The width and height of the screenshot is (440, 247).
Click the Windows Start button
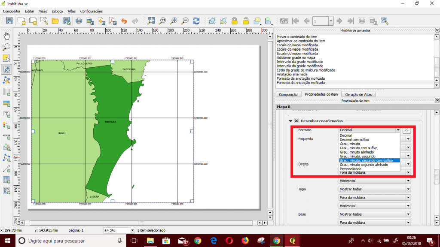[8, 241]
